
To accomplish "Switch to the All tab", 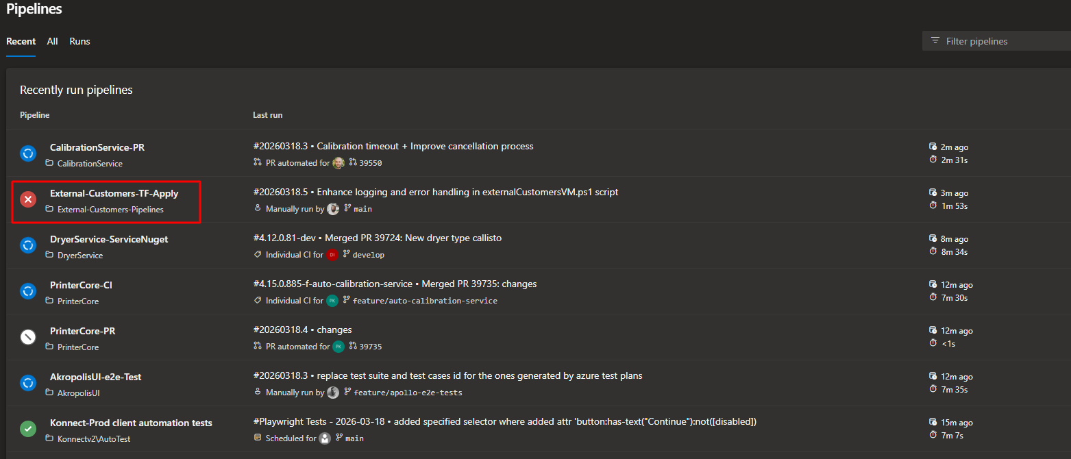I will [x=52, y=41].
